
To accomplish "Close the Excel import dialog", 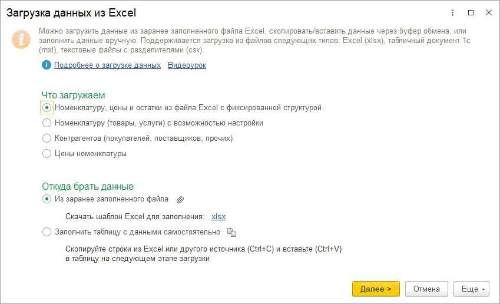I will pyautogui.click(x=488, y=12).
